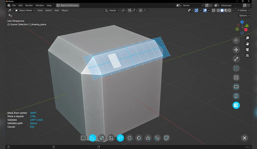The image size is (257, 149).
Task: Open the object visibility and selectability dropdown
Action: (x=190, y=10)
